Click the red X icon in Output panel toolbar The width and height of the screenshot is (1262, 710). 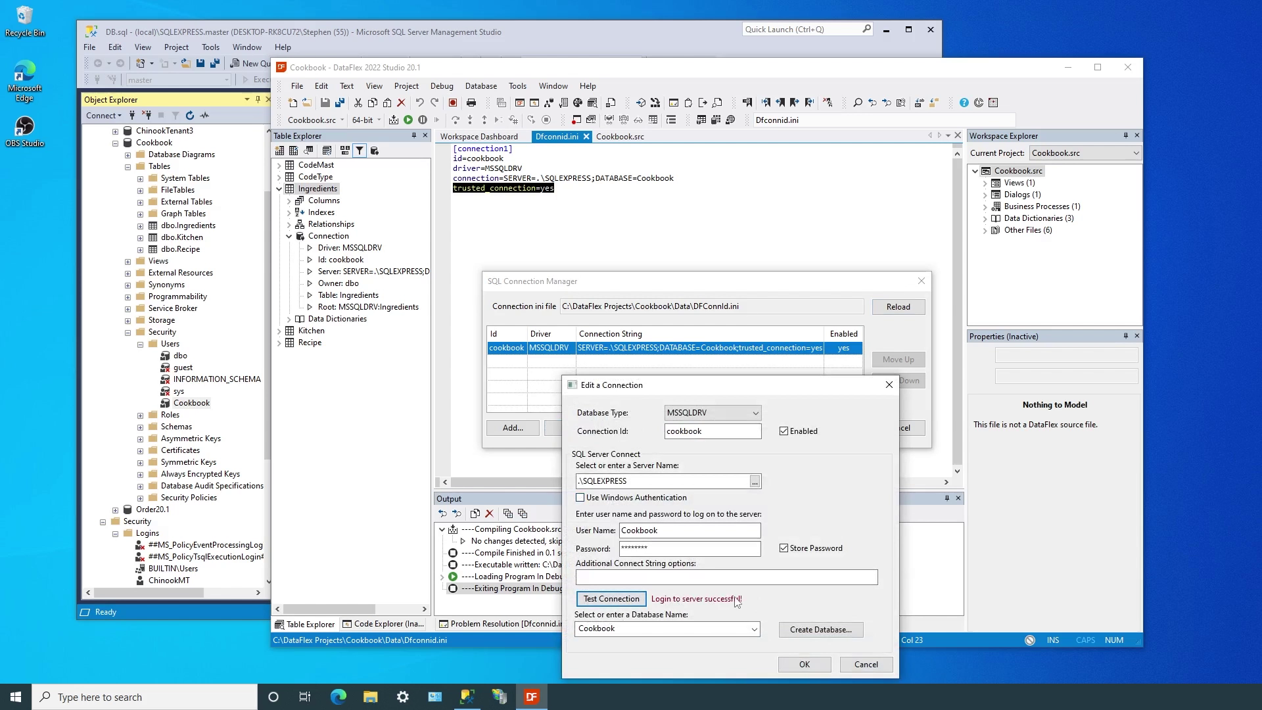coord(489,513)
